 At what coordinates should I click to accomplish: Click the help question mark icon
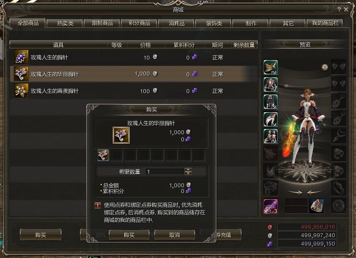tap(339, 10)
